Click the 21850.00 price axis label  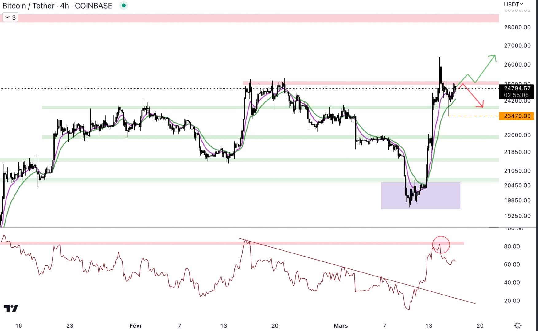click(x=517, y=152)
